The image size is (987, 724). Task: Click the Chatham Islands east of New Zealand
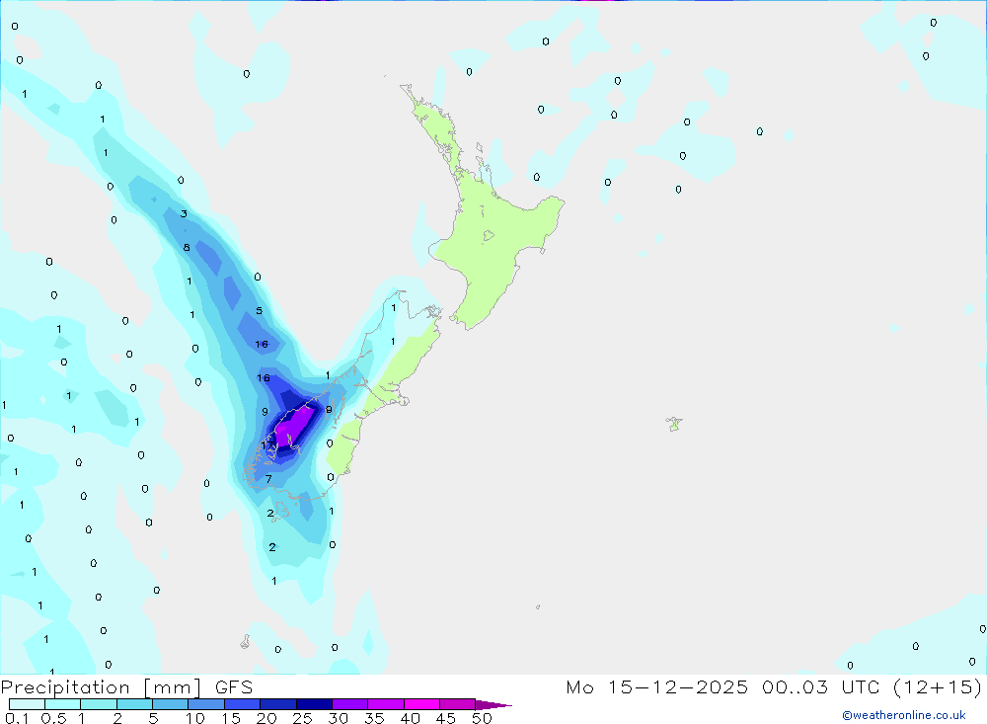(x=674, y=424)
